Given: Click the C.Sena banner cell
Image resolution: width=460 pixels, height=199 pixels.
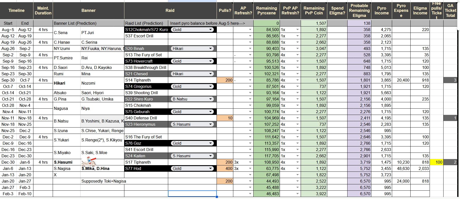Looking at the screenshot, I should (x=67, y=33).
